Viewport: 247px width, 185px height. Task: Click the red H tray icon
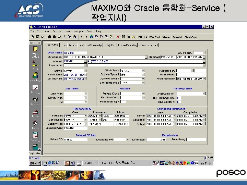[185, 163]
